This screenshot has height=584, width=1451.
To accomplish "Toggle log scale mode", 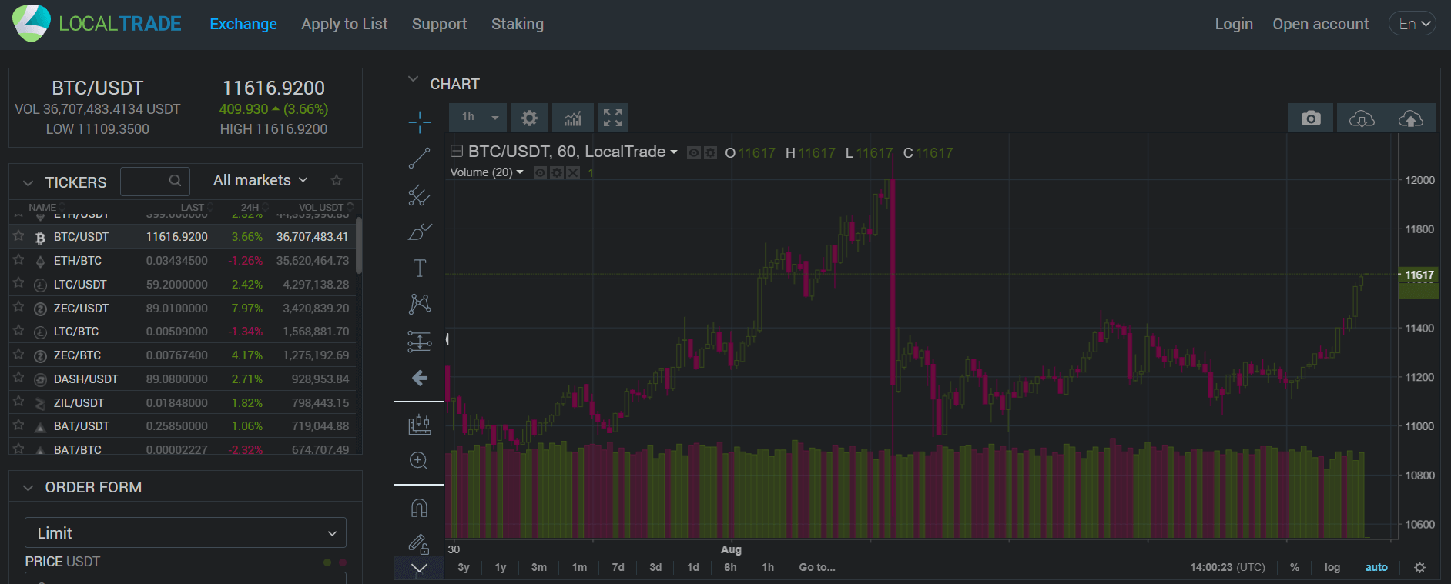I will 1332,567.
